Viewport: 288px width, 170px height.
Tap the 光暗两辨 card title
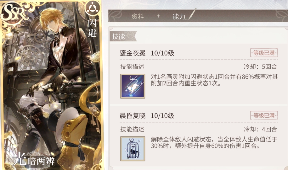click(34, 159)
